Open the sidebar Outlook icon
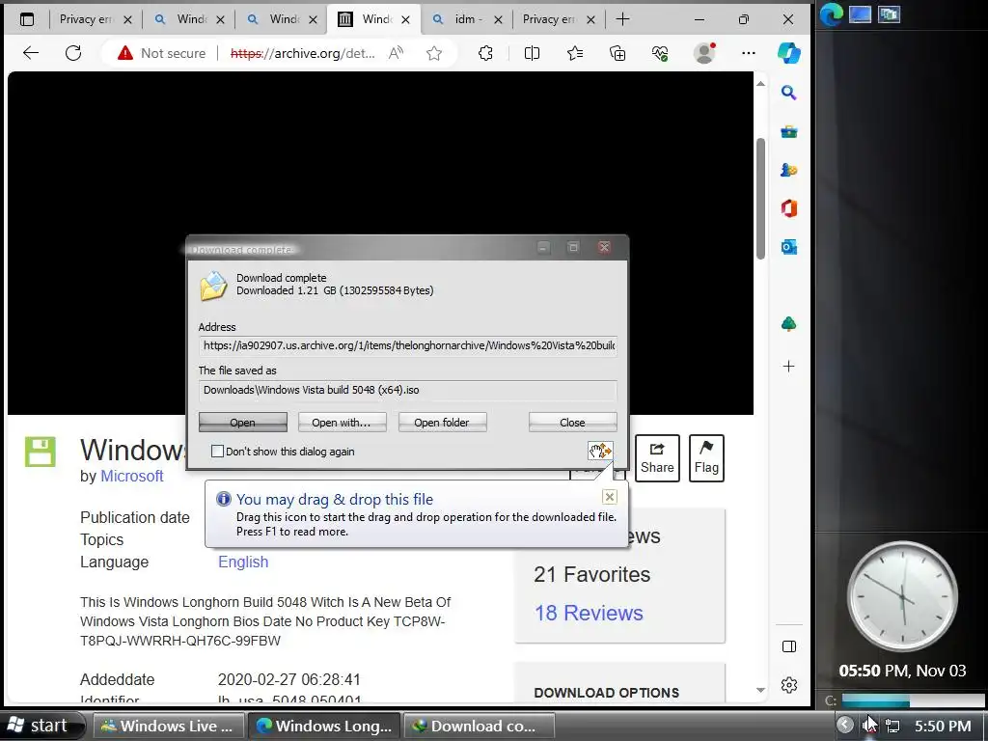This screenshot has width=988, height=741. (788, 247)
